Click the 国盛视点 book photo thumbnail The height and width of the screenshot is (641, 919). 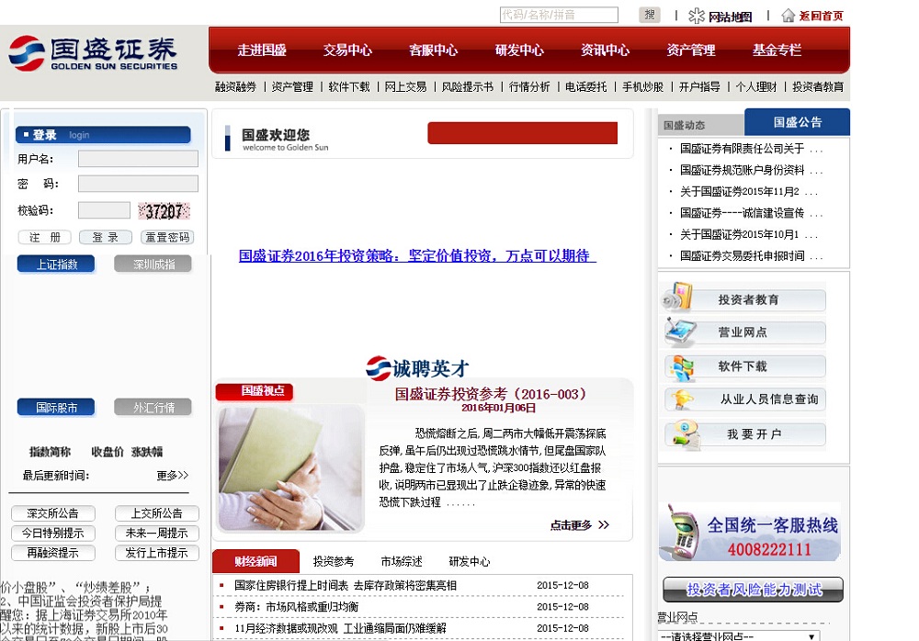pos(291,468)
